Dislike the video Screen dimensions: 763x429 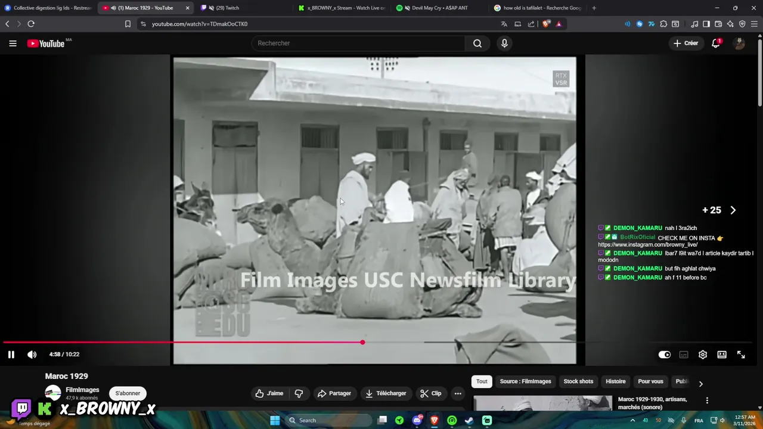pos(299,393)
